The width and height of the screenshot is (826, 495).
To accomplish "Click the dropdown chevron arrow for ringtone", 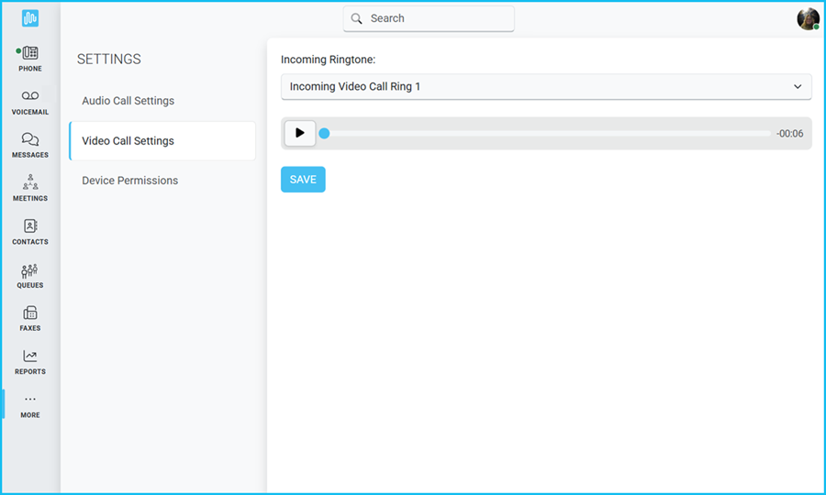I will click(x=797, y=87).
